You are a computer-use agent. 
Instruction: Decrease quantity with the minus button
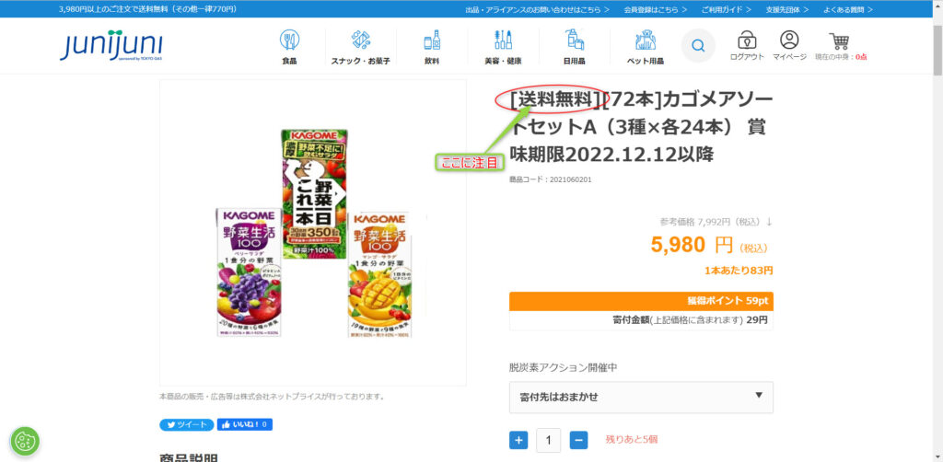578,440
